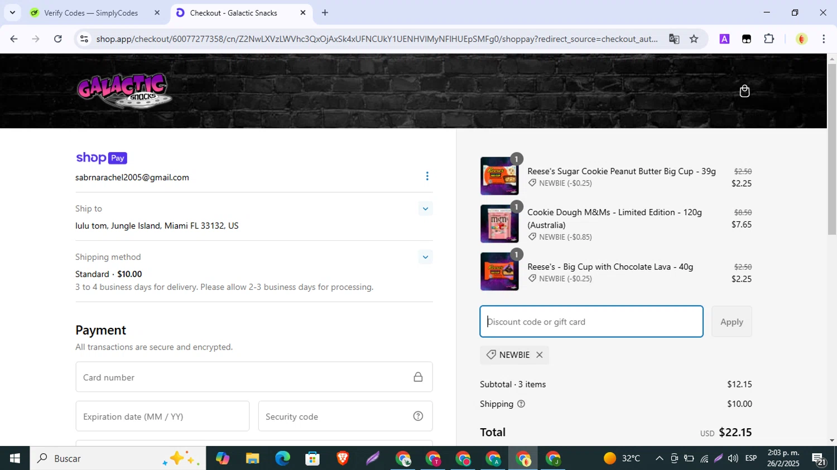This screenshot has height=470, width=837.
Task: Open the volume control in tray
Action: [733, 458]
